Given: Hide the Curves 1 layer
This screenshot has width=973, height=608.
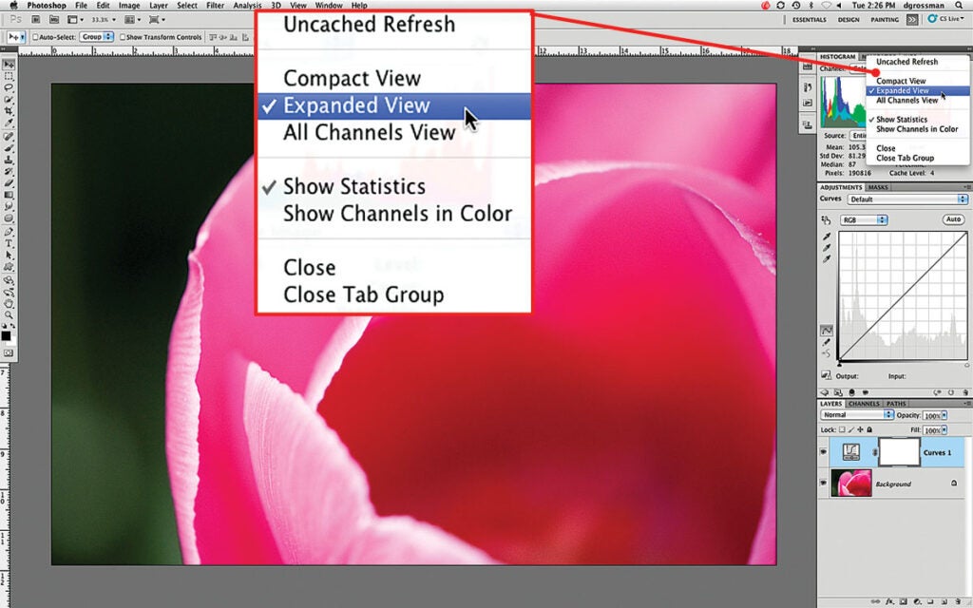Looking at the screenshot, I should 824,452.
